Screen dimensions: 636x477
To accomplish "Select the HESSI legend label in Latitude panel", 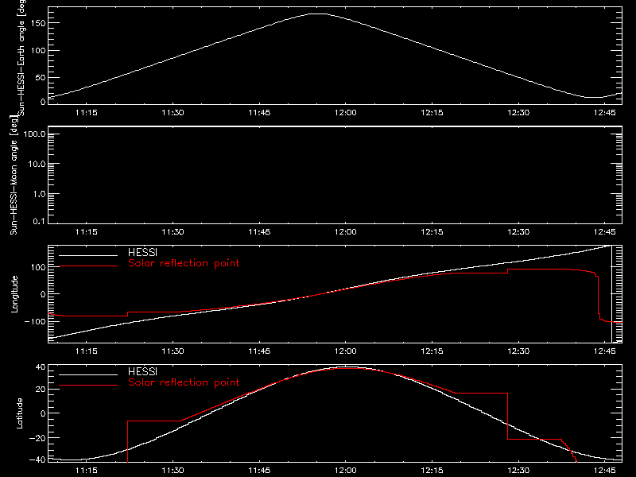I will pyautogui.click(x=142, y=371).
